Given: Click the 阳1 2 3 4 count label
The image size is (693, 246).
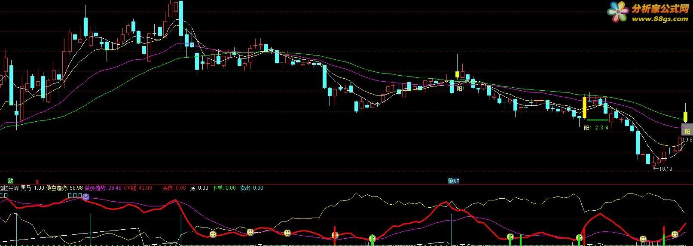Looking at the screenshot, I should pos(596,128).
